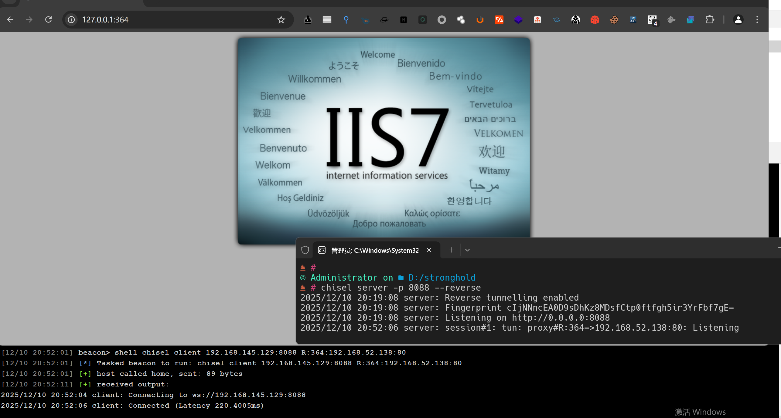This screenshot has width=781, height=418.
Task: Open the red dice extension
Action: (x=595, y=20)
